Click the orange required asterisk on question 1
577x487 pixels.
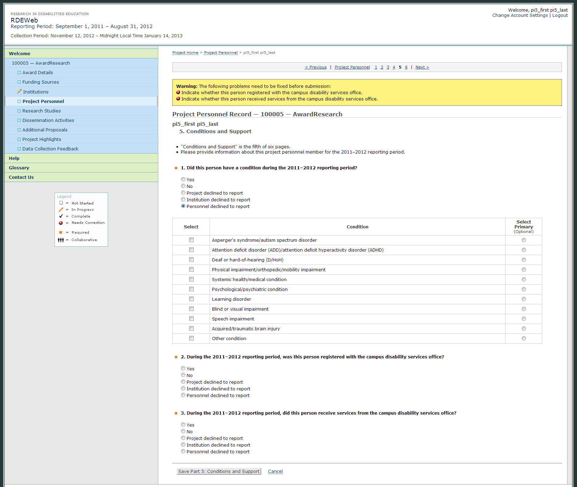pyautogui.click(x=176, y=168)
